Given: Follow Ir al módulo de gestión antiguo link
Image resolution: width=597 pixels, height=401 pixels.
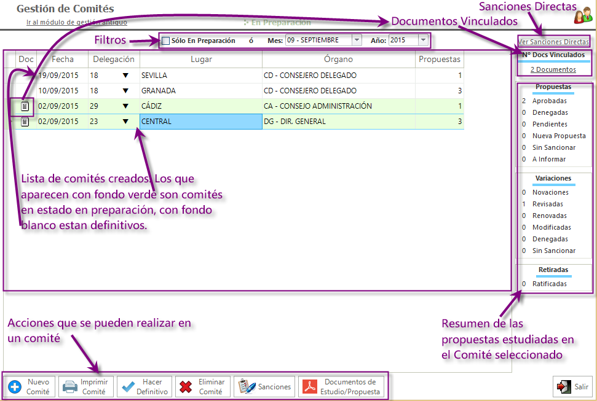Looking at the screenshot, I should (x=77, y=22).
